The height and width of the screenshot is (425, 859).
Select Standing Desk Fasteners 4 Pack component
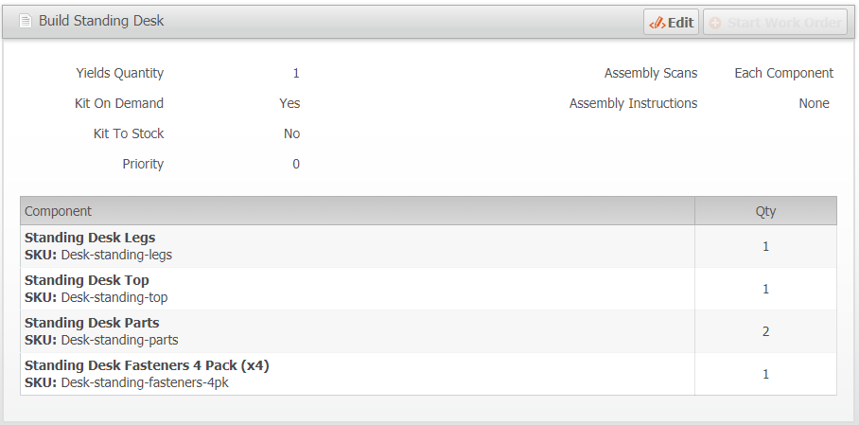point(147,365)
